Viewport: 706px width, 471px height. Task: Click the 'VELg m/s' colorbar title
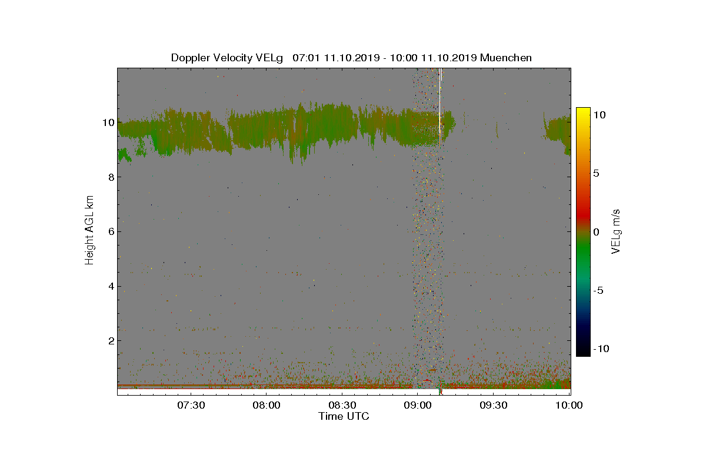[x=617, y=231]
